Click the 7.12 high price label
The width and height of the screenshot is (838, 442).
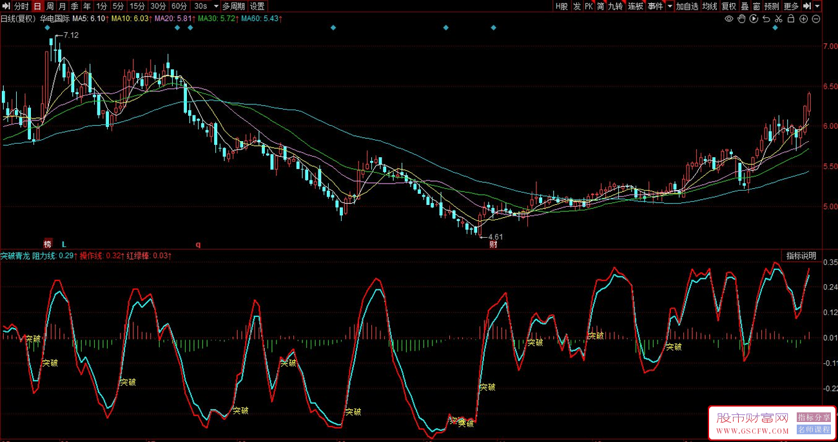tap(72, 35)
